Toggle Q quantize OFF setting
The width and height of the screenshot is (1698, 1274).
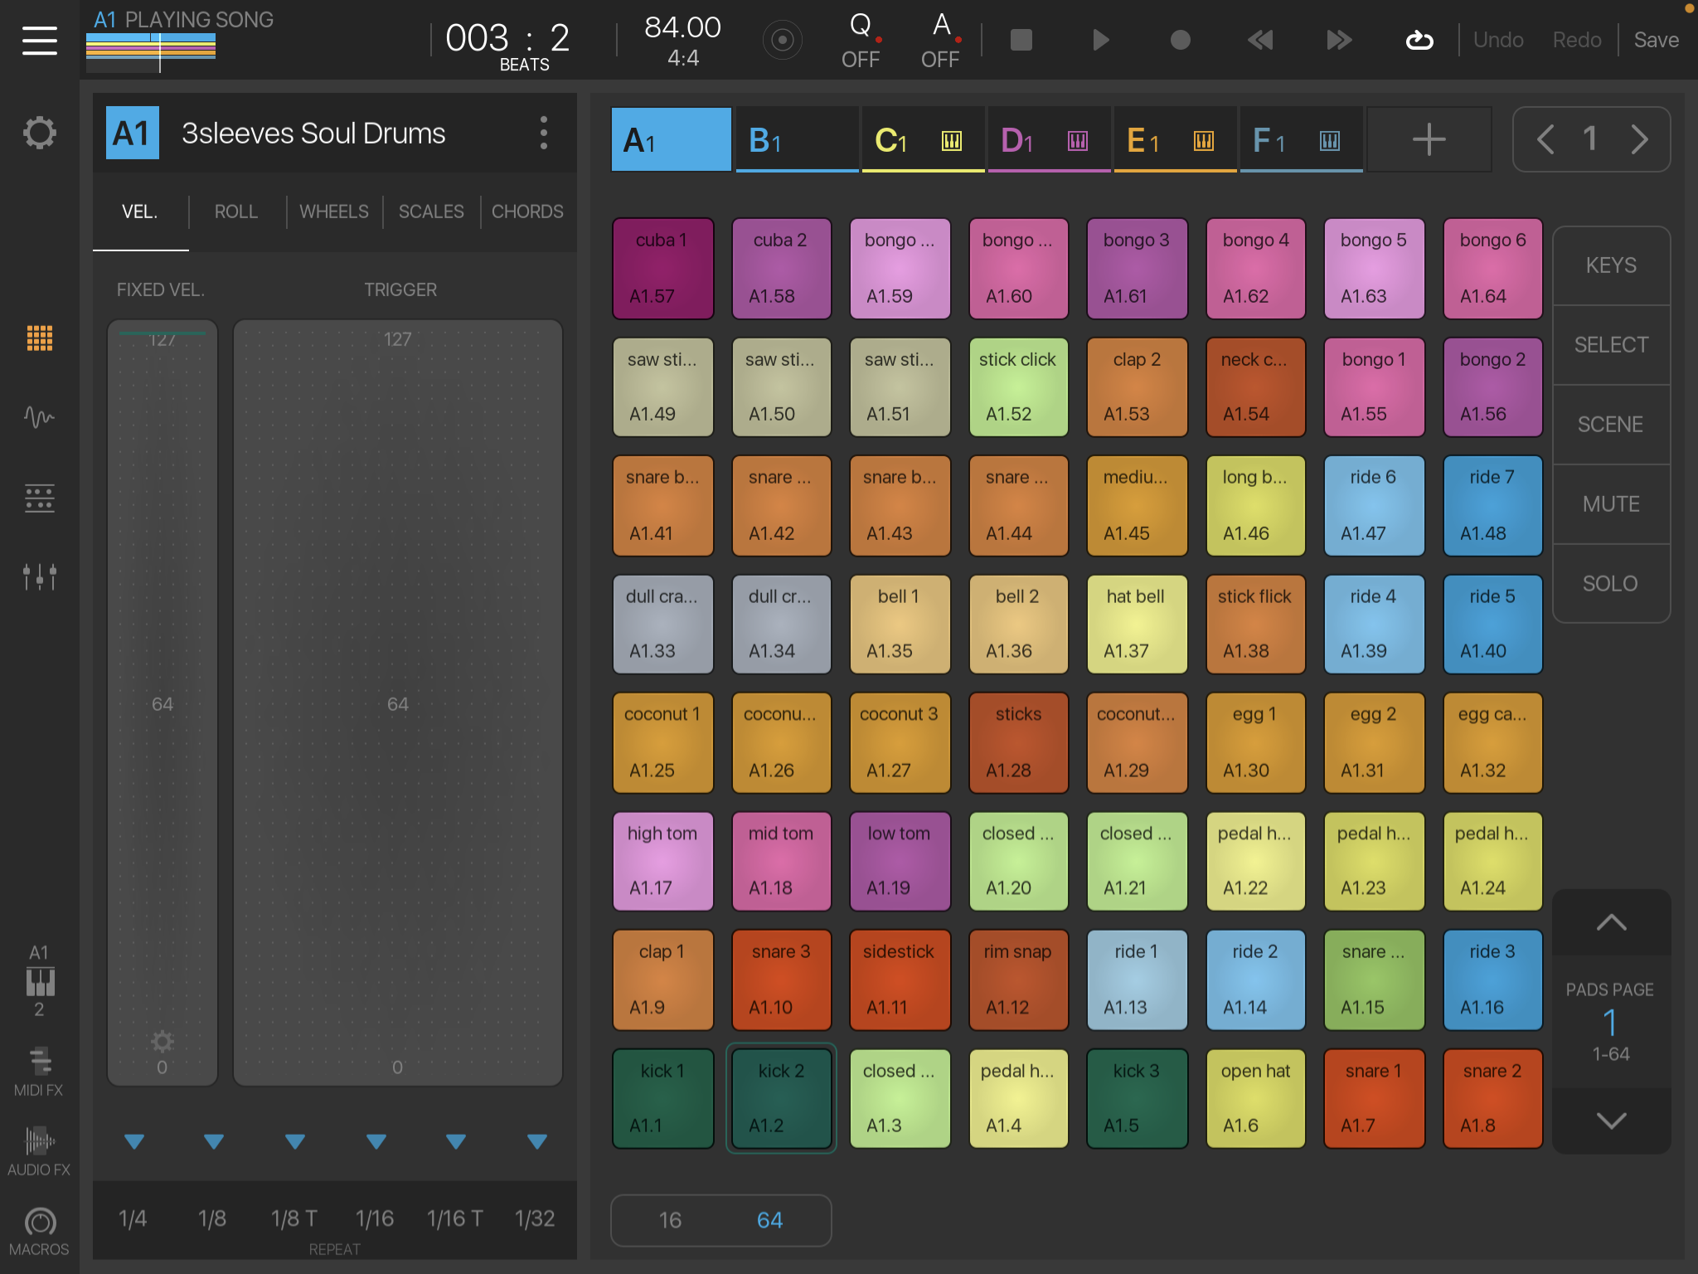[x=861, y=40]
